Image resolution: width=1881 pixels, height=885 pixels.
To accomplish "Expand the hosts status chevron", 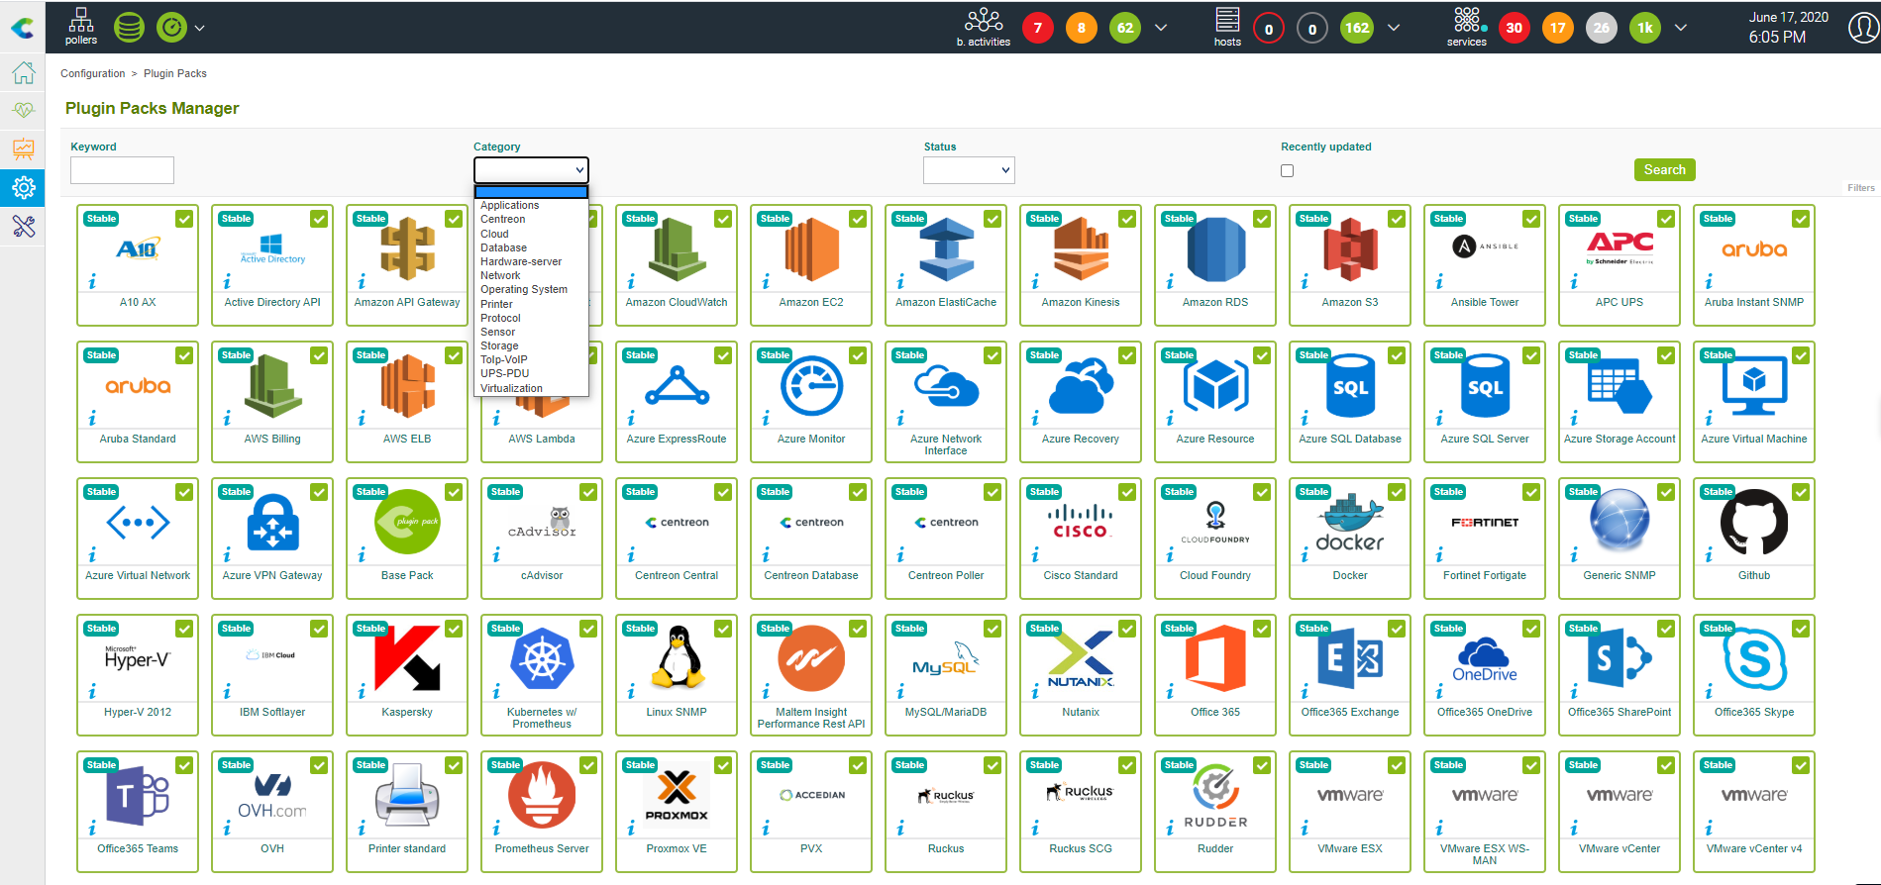I will (x=1393, y=28).
